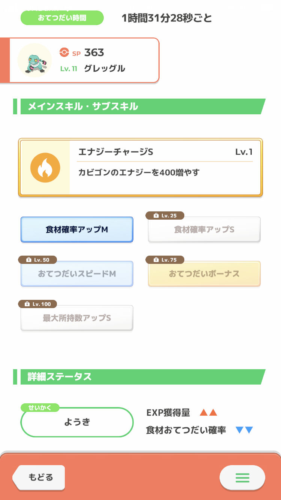This screenshot has width=281, height=500.
Task: Tap the orange EXP up arrows
Action: 208,413
